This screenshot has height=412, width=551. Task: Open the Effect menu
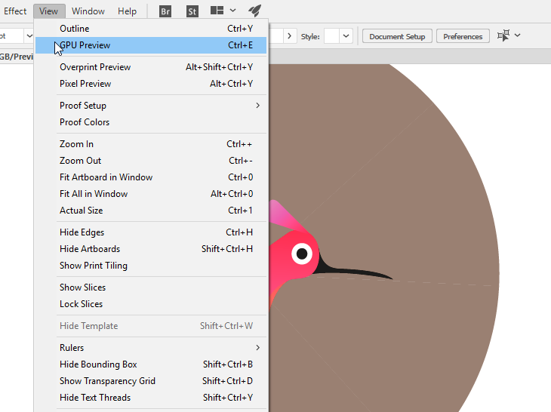(15, 11)
